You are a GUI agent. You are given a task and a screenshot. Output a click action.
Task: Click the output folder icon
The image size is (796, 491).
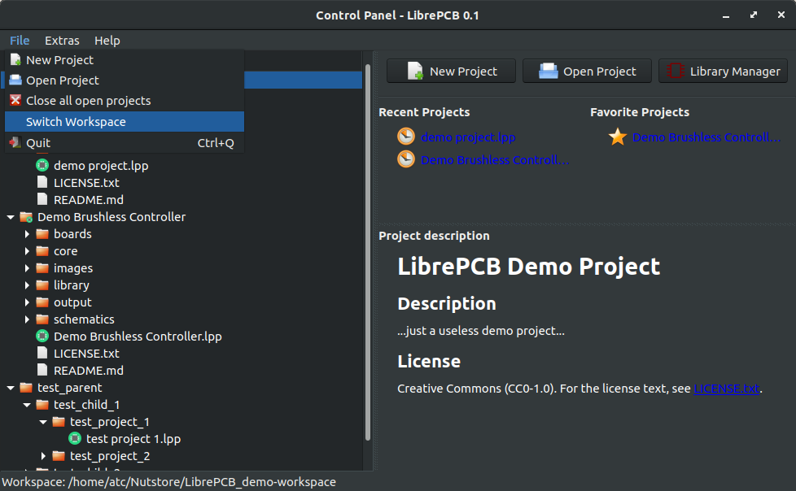click(x=42, y=302)
